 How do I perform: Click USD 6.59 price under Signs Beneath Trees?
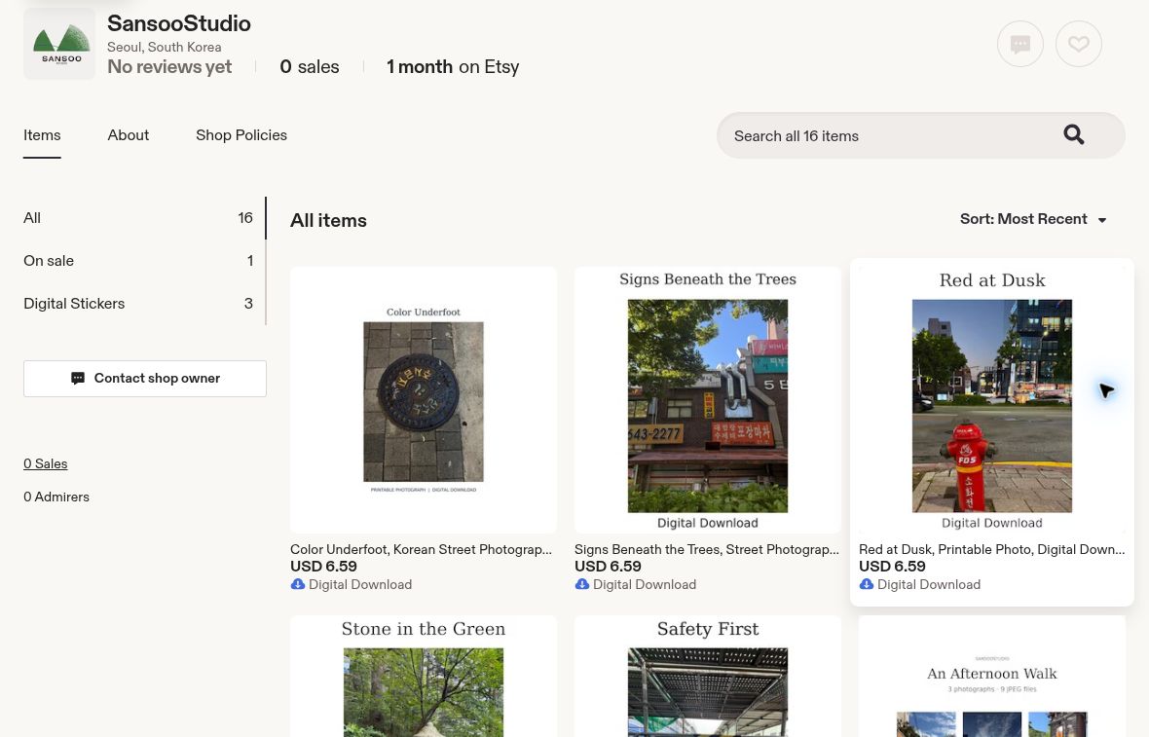608,567
